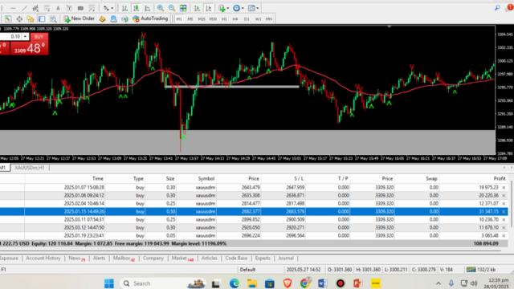Switch chart to line chart mode

[147, 8]
